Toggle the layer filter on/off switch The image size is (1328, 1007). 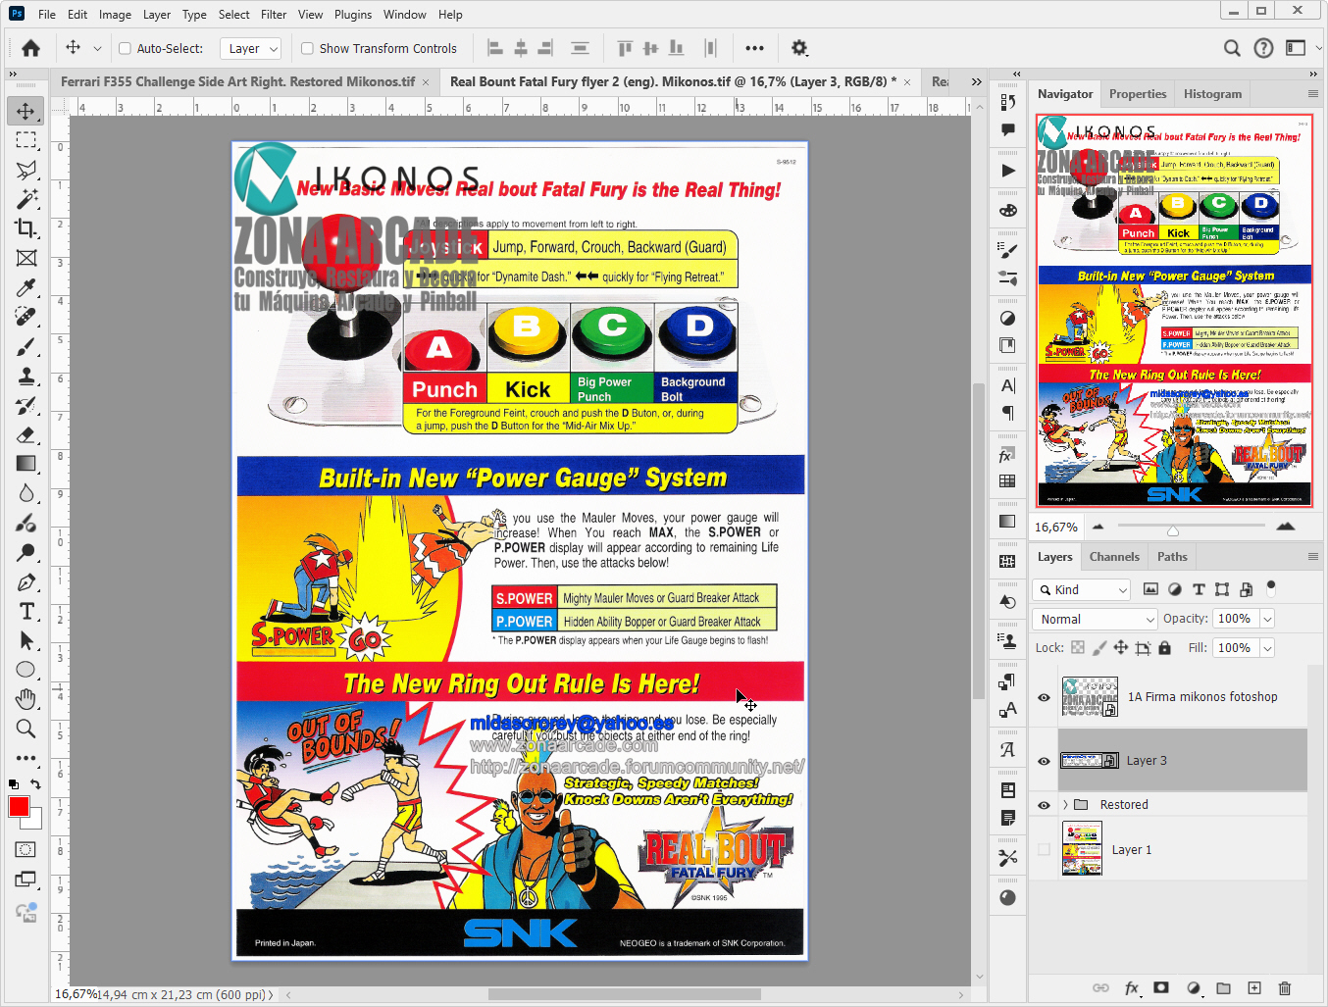click(1271, 588)
